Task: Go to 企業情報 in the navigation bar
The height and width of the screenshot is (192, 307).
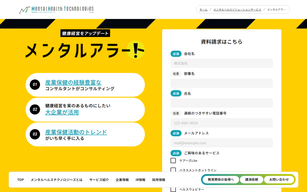Action: pyautogui.click(x=122, y=180)
